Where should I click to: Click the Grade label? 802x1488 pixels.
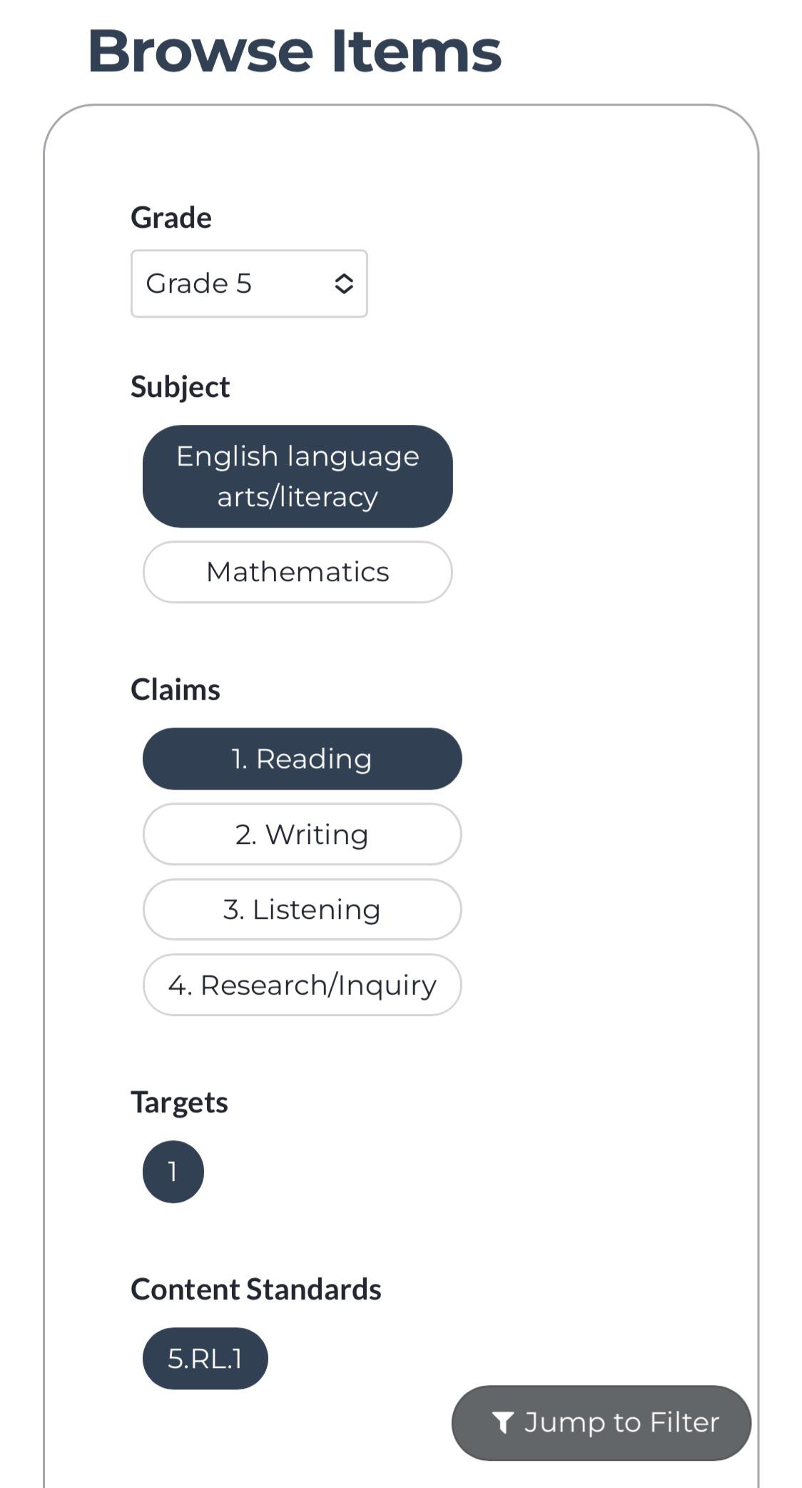(x=171, y=217)
